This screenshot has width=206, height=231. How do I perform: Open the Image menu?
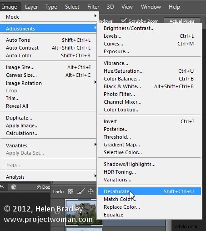10,7
